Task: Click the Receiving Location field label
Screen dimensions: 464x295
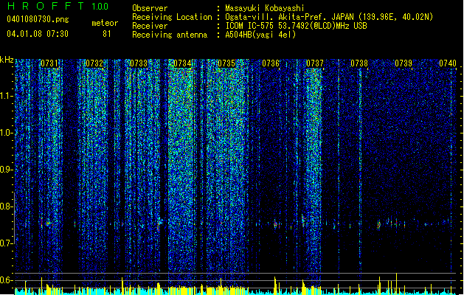Action: click(x=172, y=17)
